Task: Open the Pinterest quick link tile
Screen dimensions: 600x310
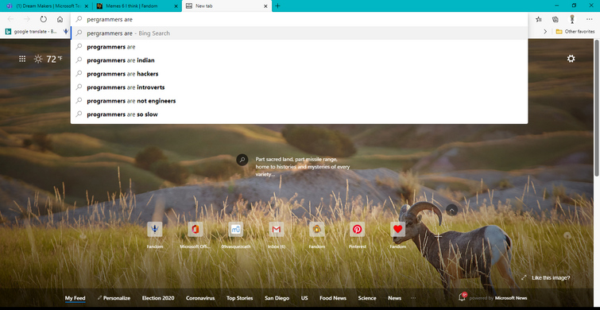Action: [357, 229]
